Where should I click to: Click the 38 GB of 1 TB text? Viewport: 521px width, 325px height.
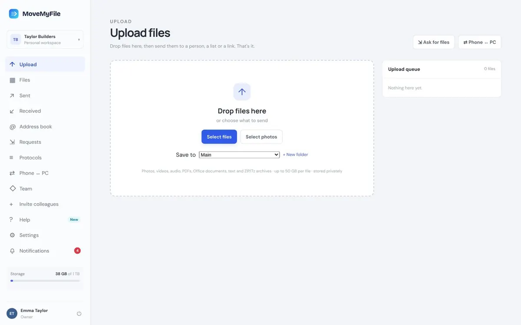68,274
